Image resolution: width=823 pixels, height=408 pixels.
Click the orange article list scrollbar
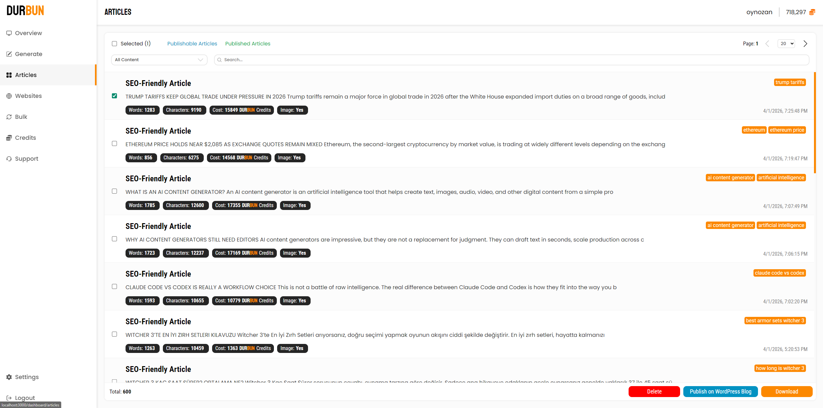(815, 122)
